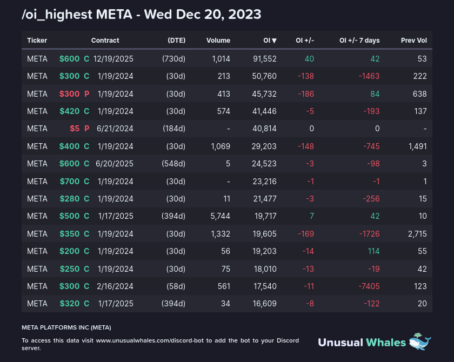Click the 'OI +/-' column header

pos(305,41)
